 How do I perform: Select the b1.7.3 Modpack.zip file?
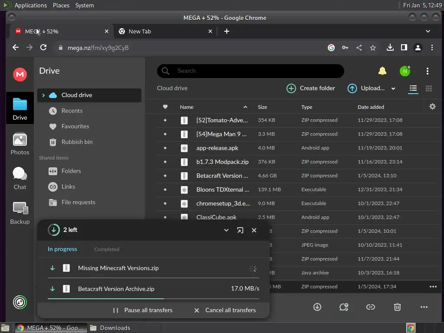point(298,162)
